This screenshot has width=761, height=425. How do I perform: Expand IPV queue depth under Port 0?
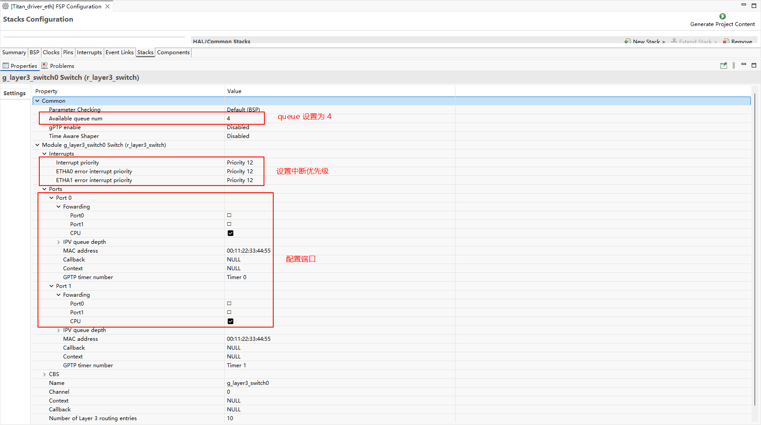click(x=58, y=242)
